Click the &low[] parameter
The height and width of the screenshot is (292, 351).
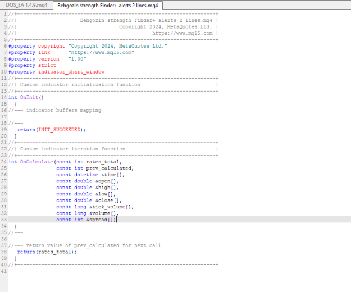click(x=104, y=194)
